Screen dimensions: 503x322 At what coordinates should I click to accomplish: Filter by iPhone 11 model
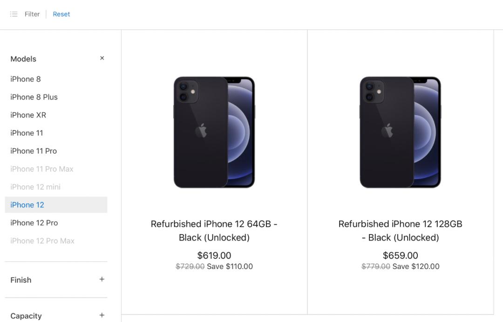click(x=26, y=133)
